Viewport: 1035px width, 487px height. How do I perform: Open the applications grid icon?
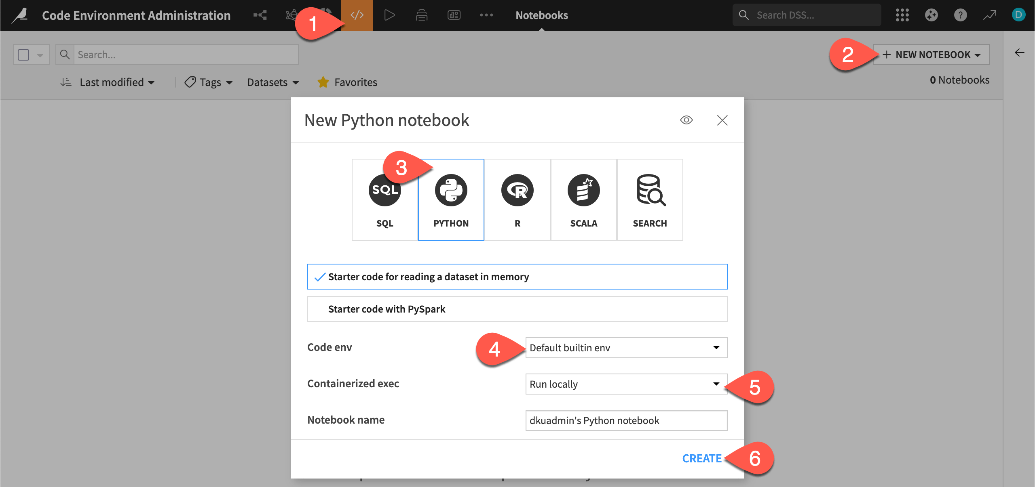902,15
